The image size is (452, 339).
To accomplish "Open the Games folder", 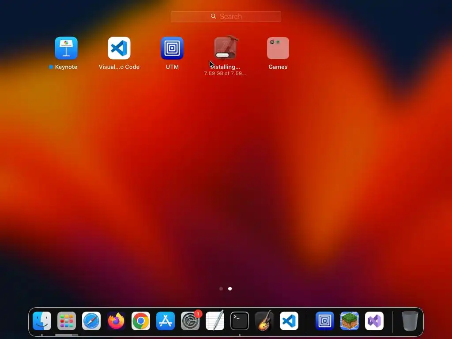I will click(x=278, y=48).
